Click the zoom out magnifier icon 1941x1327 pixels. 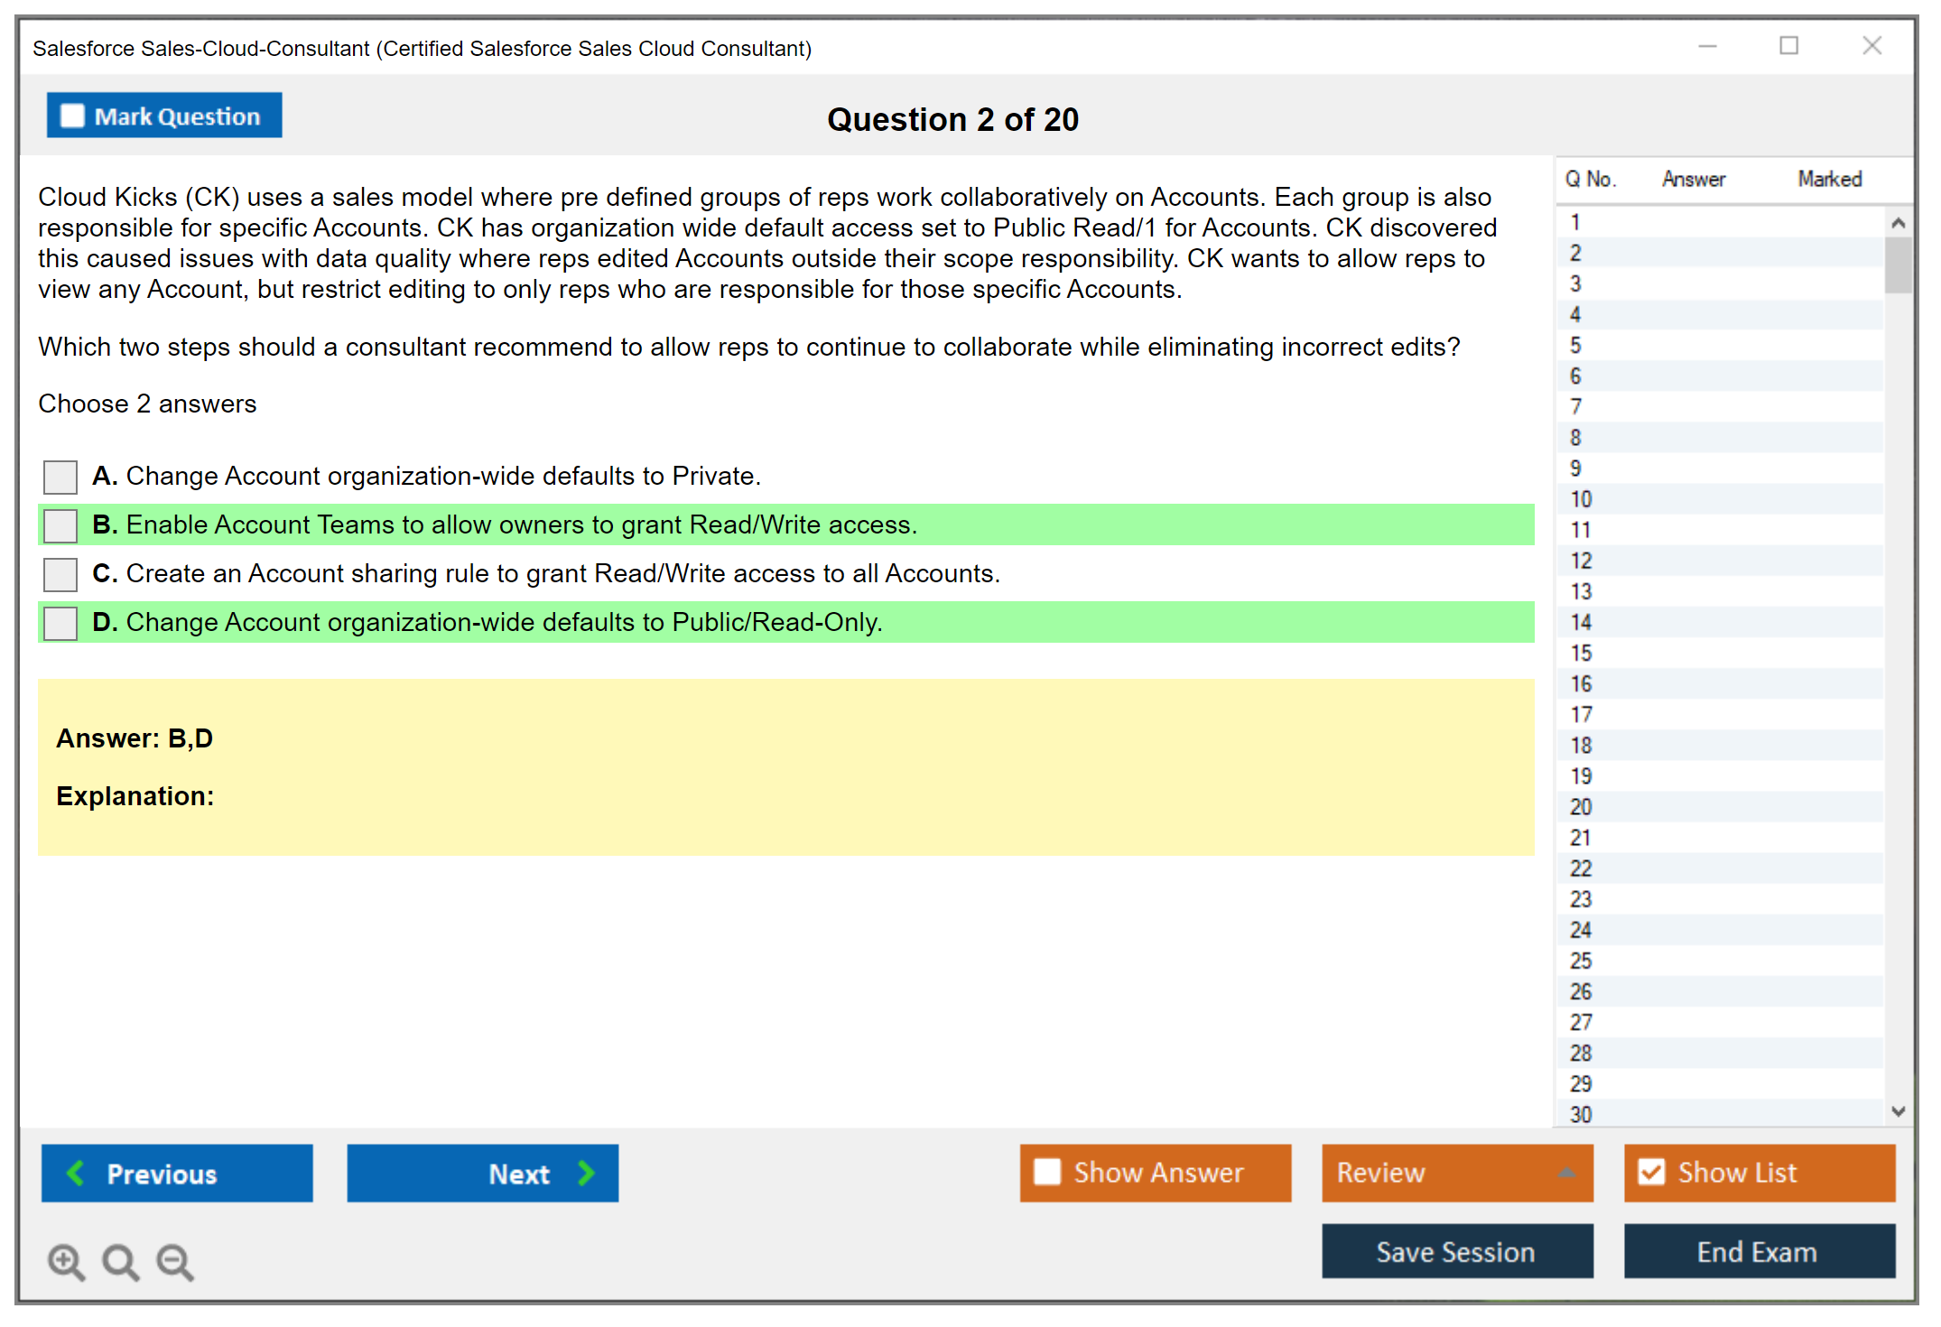tap(175, 1261)
